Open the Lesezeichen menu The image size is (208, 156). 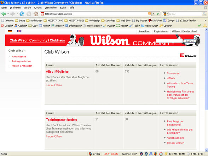point(51,8)
